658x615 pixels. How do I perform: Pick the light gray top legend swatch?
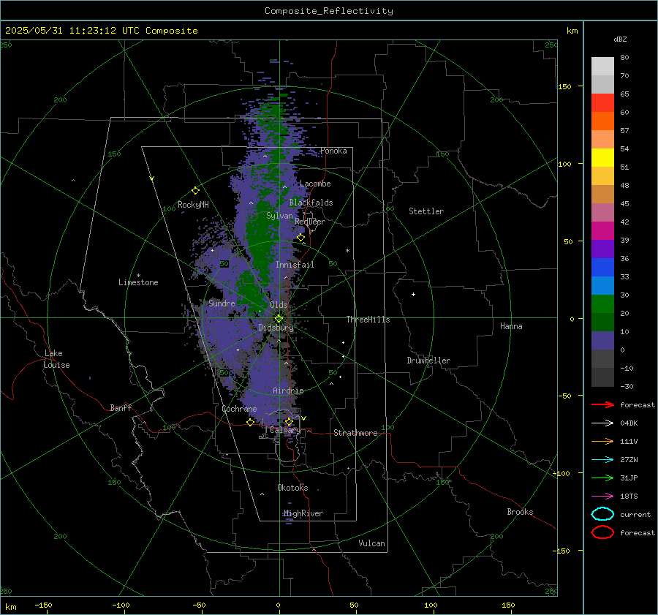click(602, 67)
